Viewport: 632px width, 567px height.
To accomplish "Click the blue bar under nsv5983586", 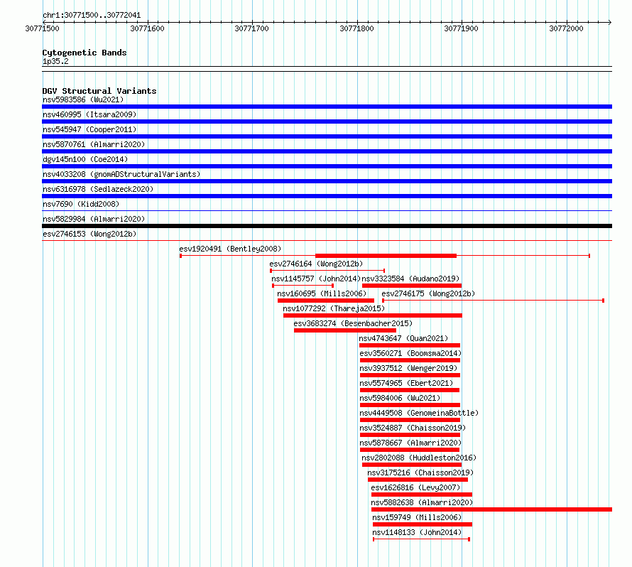I will (327, 107).
